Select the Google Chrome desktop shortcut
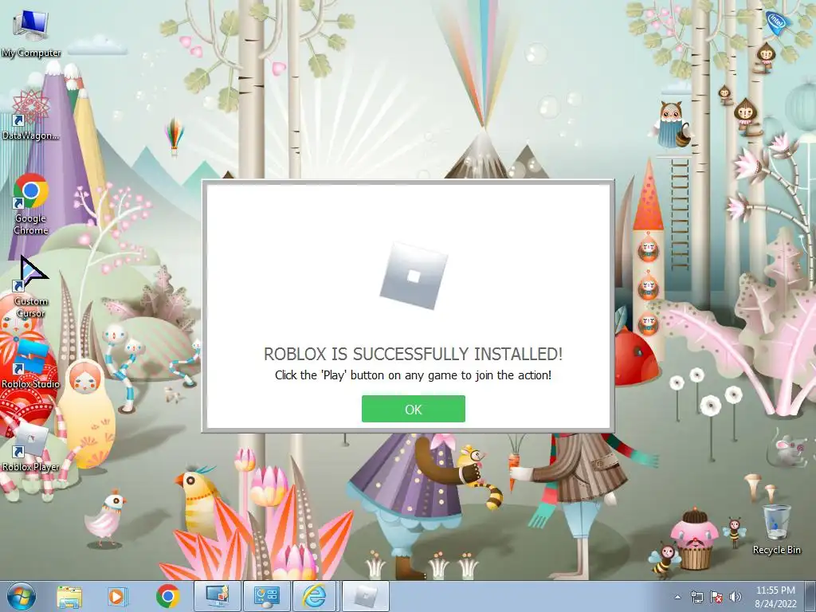816x612 pixels. [x=31, y=204]
